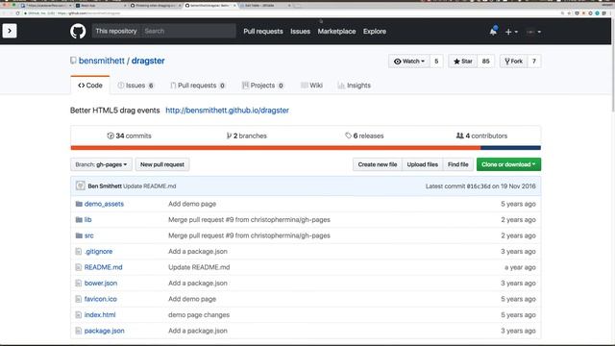
Task: Open the demo_assets folder
Action: [x=104, y=204]
